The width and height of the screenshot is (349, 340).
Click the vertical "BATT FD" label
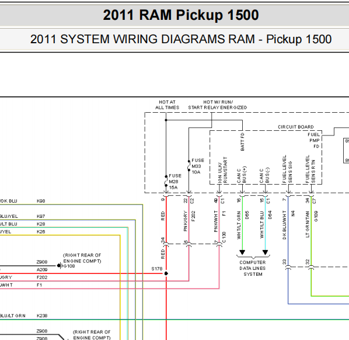[x=242, y=142]
